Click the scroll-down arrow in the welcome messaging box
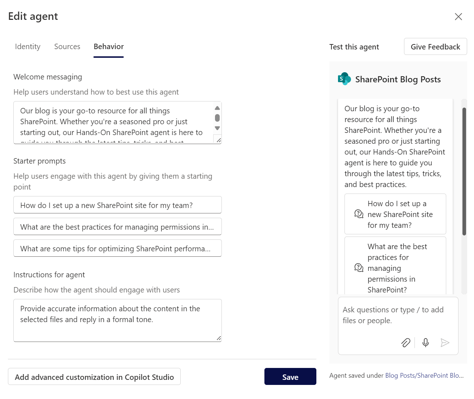474x399 pixels. click(217, 128)
